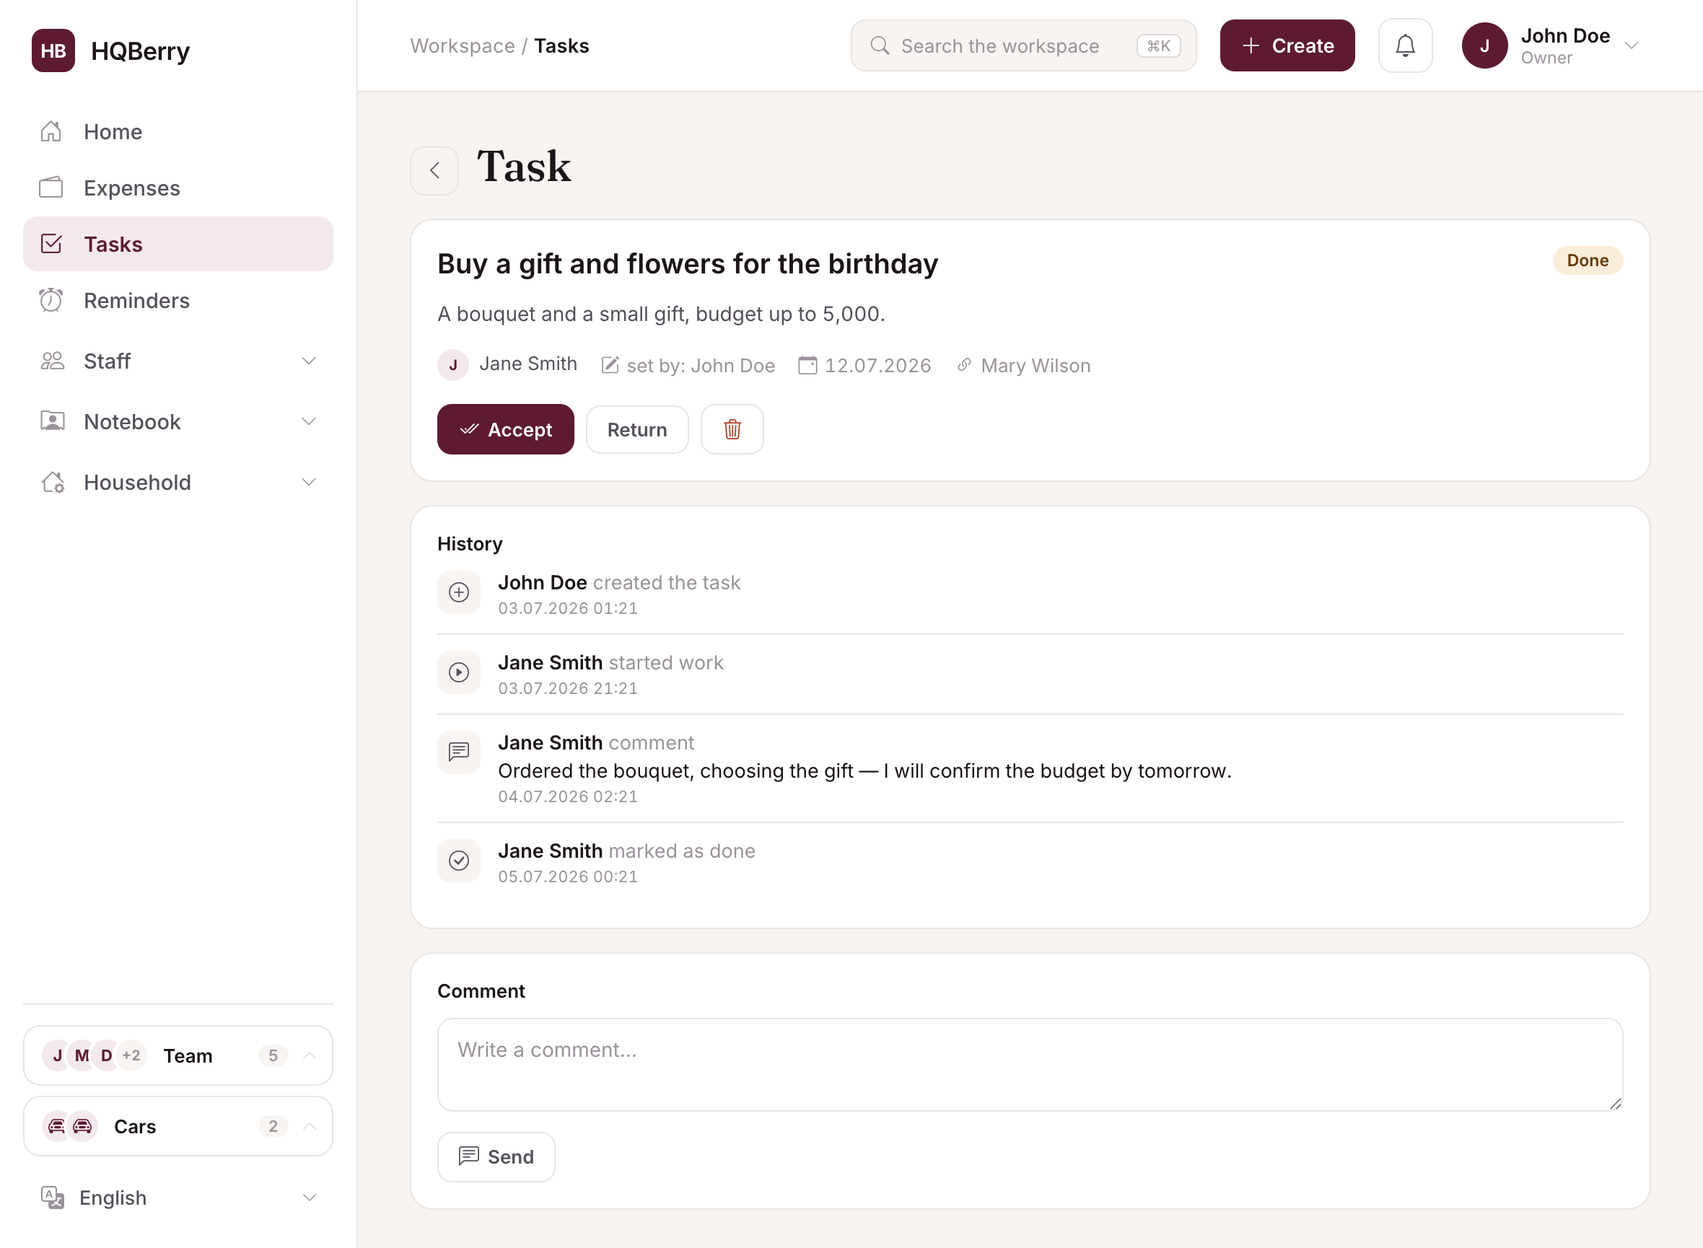Click the +2 team members badge
The height and width of the screenshot is (1248, 1703).
(131, 1055)
